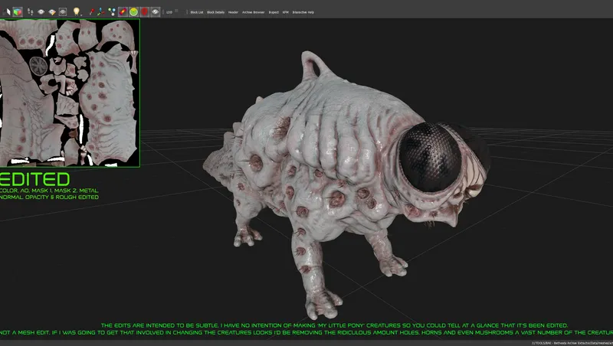Click the footprints walk-mode icon
Screen dimensions: 613x346
30,12
